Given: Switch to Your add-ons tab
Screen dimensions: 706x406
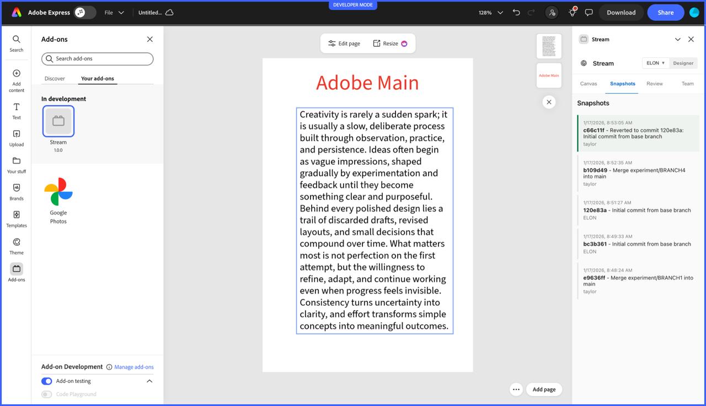Looking at the screenshot, I should click(x=98, y=78).
